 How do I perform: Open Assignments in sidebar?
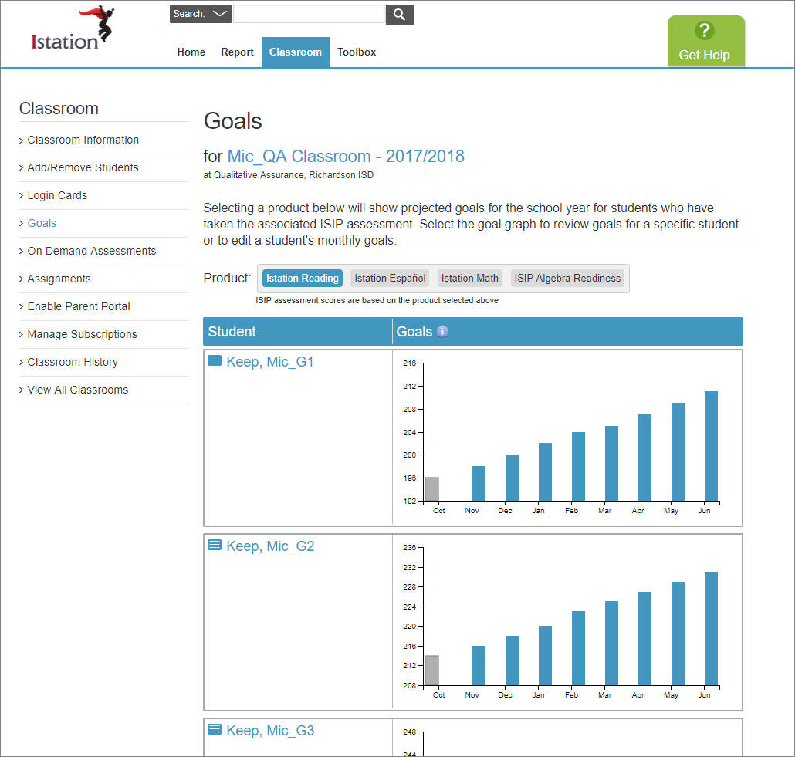point(59,279)
